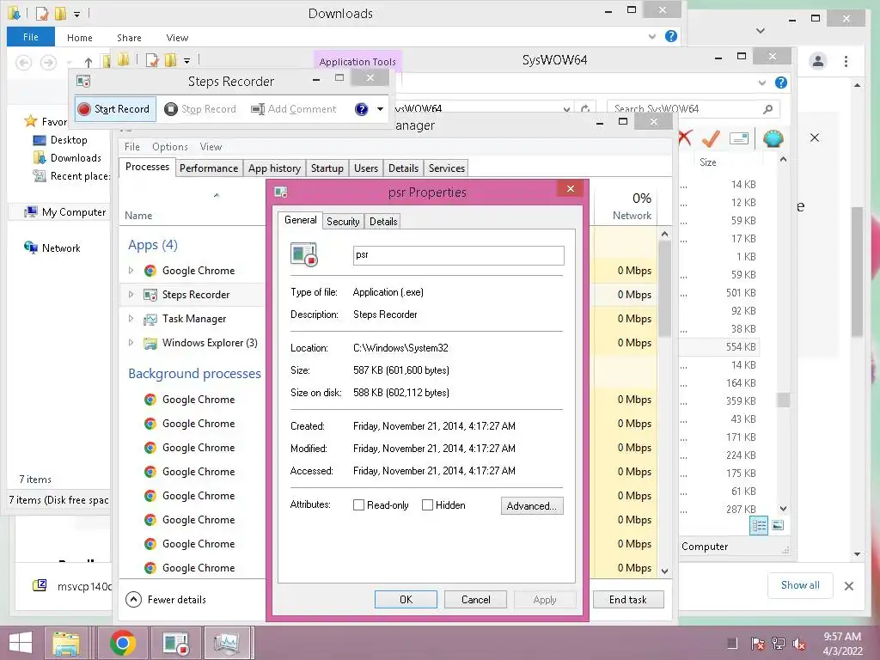Open the Services tab
880x660 pixels.
(x=446, y=168)
